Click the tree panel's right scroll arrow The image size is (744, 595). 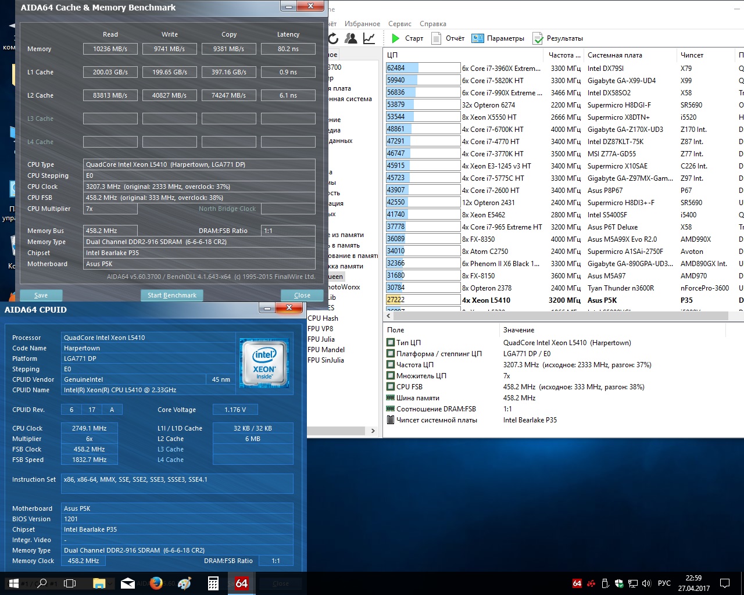pyautogui.click(x=373, y=431)
